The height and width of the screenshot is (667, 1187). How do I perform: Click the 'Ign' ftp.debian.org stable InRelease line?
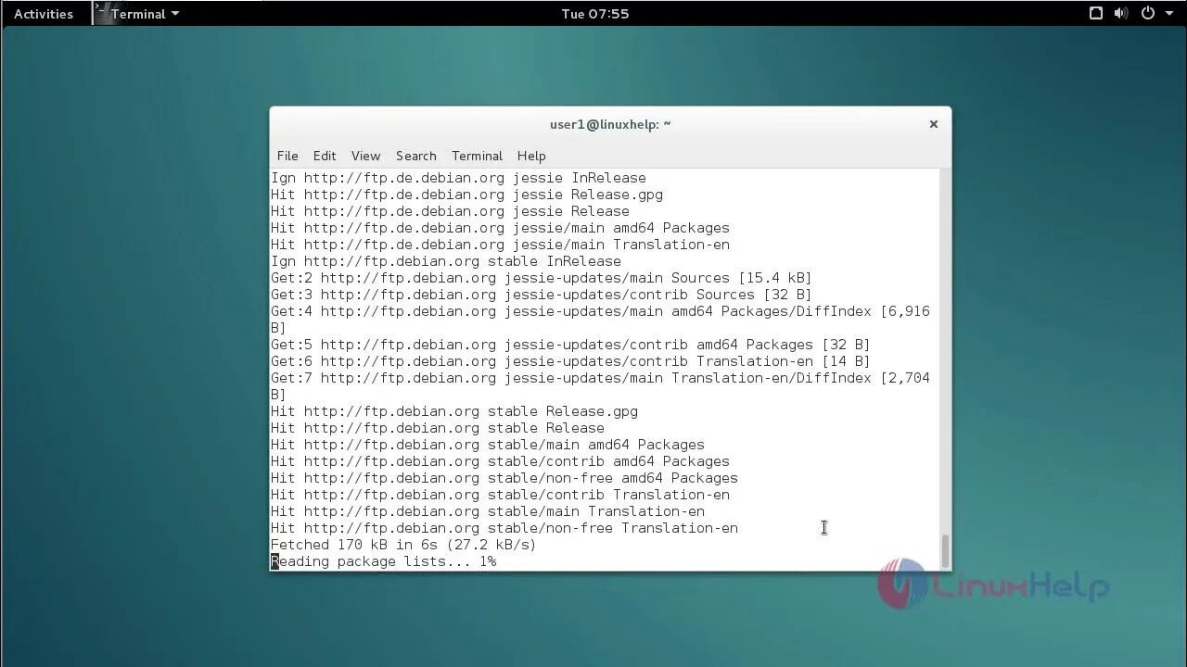point(446,261)
